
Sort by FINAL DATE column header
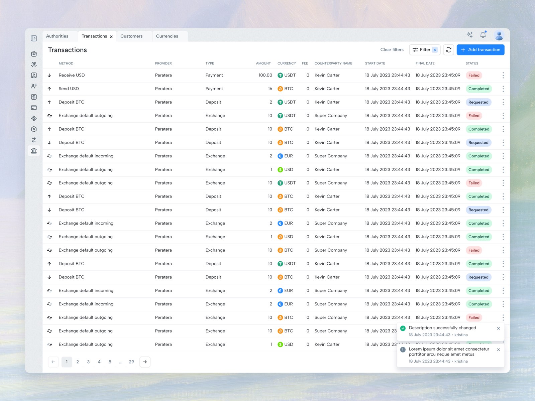click(425, 63)
